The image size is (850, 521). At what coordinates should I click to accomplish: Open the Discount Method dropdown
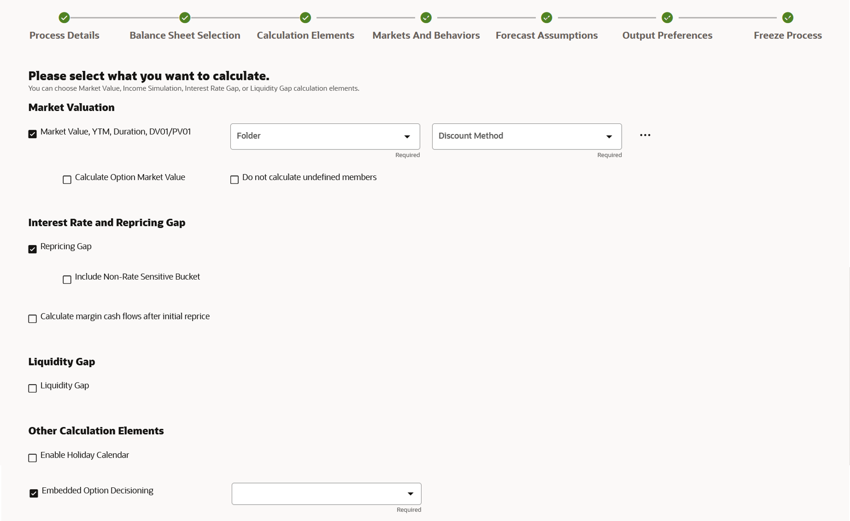click(x=526, y=136)
